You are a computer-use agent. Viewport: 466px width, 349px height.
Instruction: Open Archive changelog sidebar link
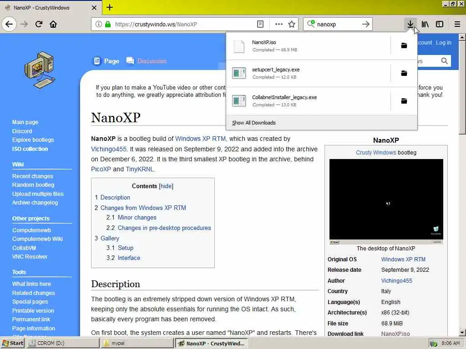pyautogui.click(x=35, y=202)
